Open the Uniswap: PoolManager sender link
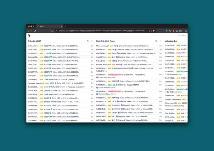Image resolution: width=214 pixels, height=151 pixels. [173, 99]
